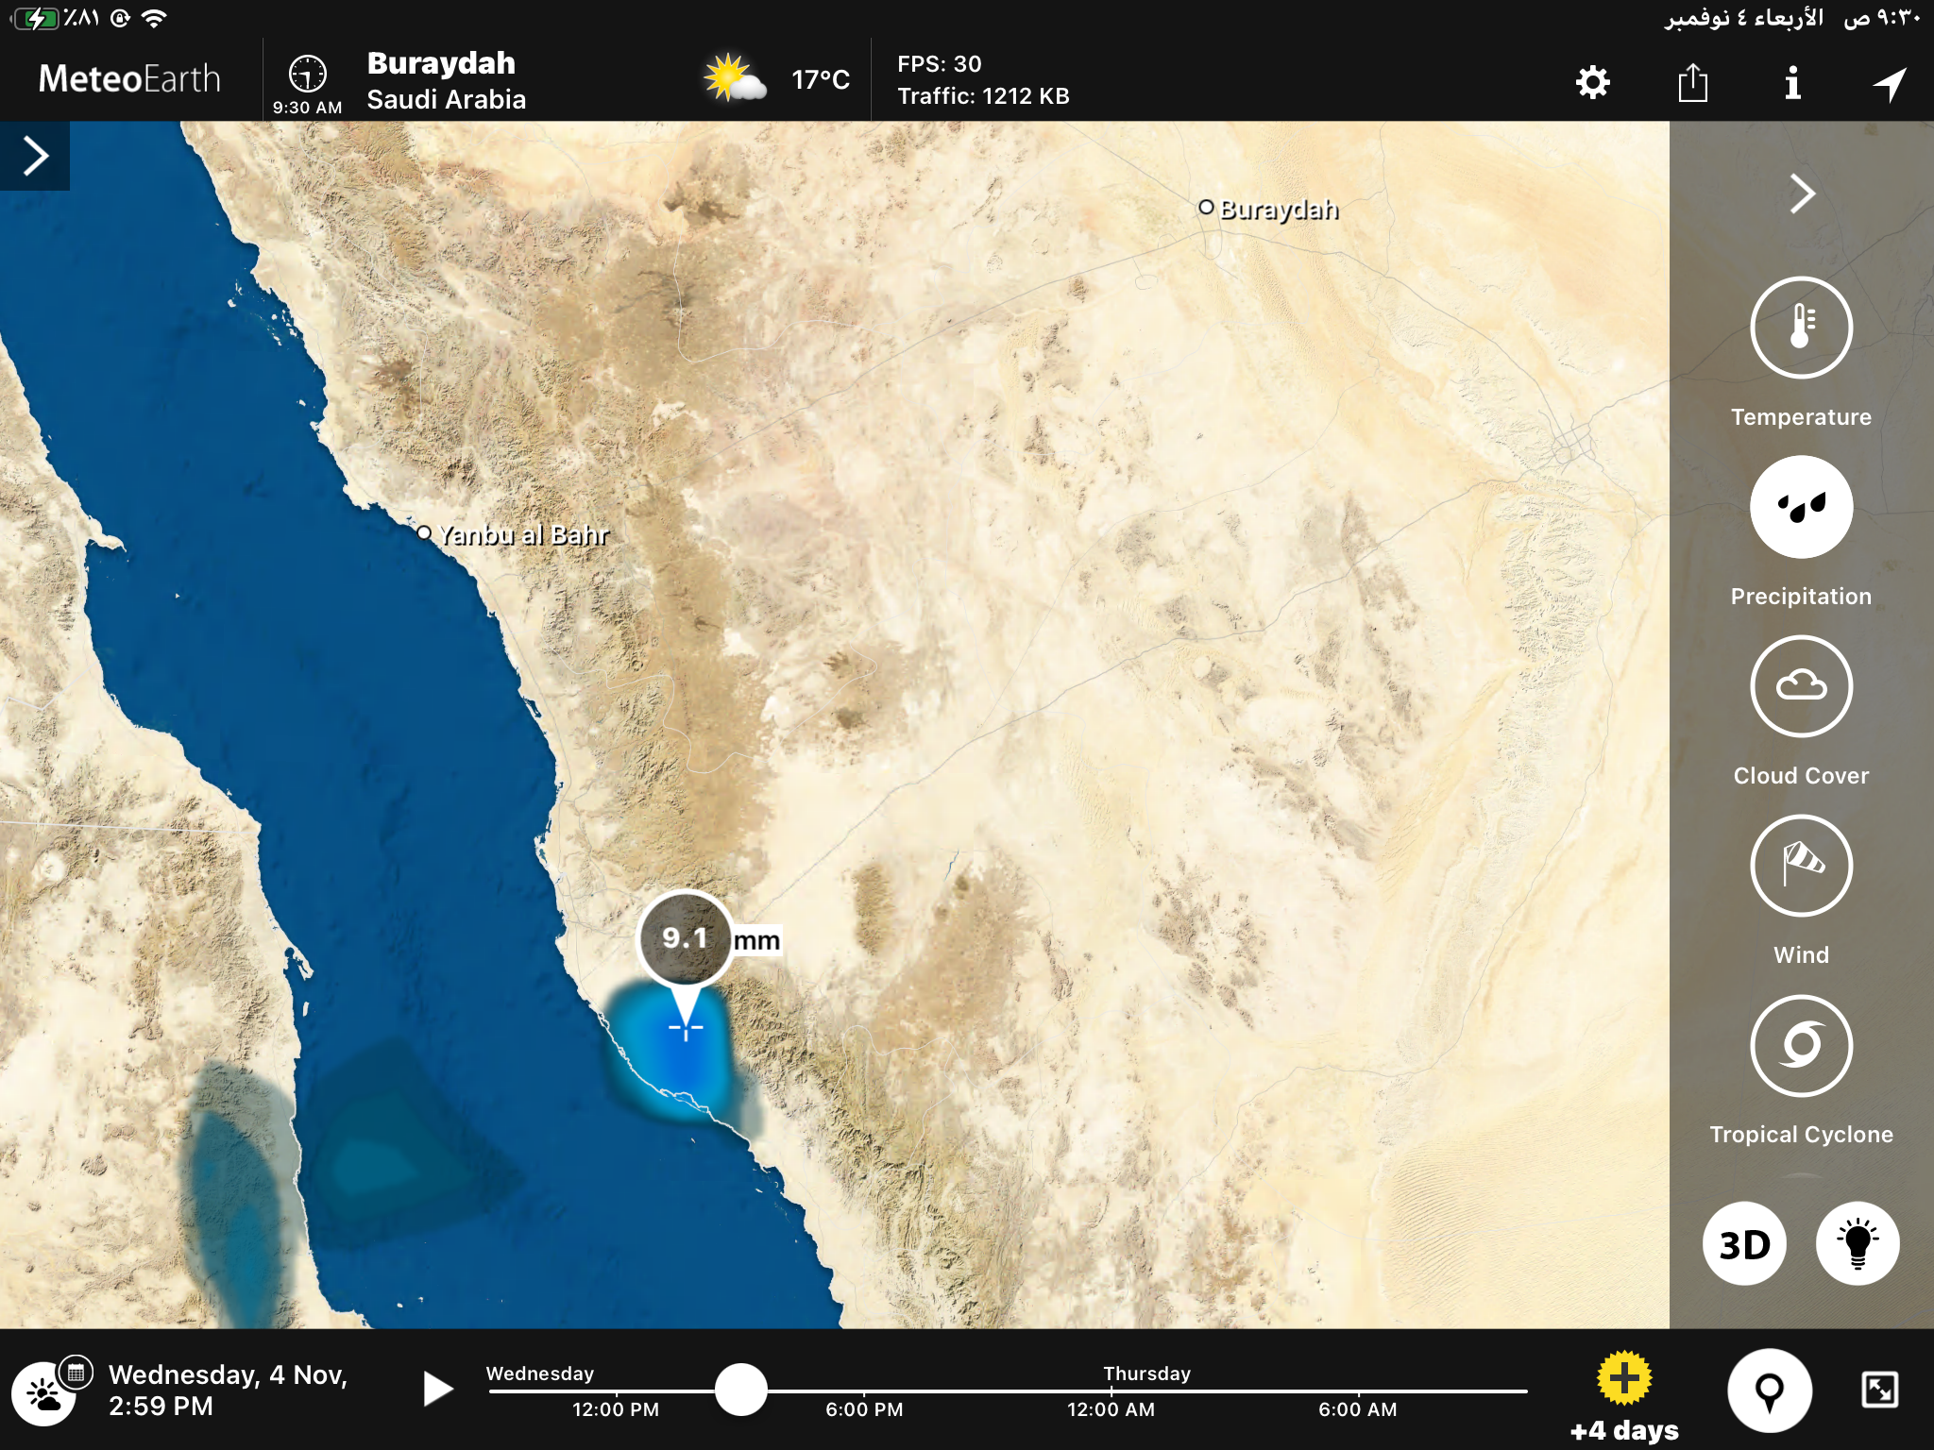Unlock the +4 days forecast

point(1624,1396)
